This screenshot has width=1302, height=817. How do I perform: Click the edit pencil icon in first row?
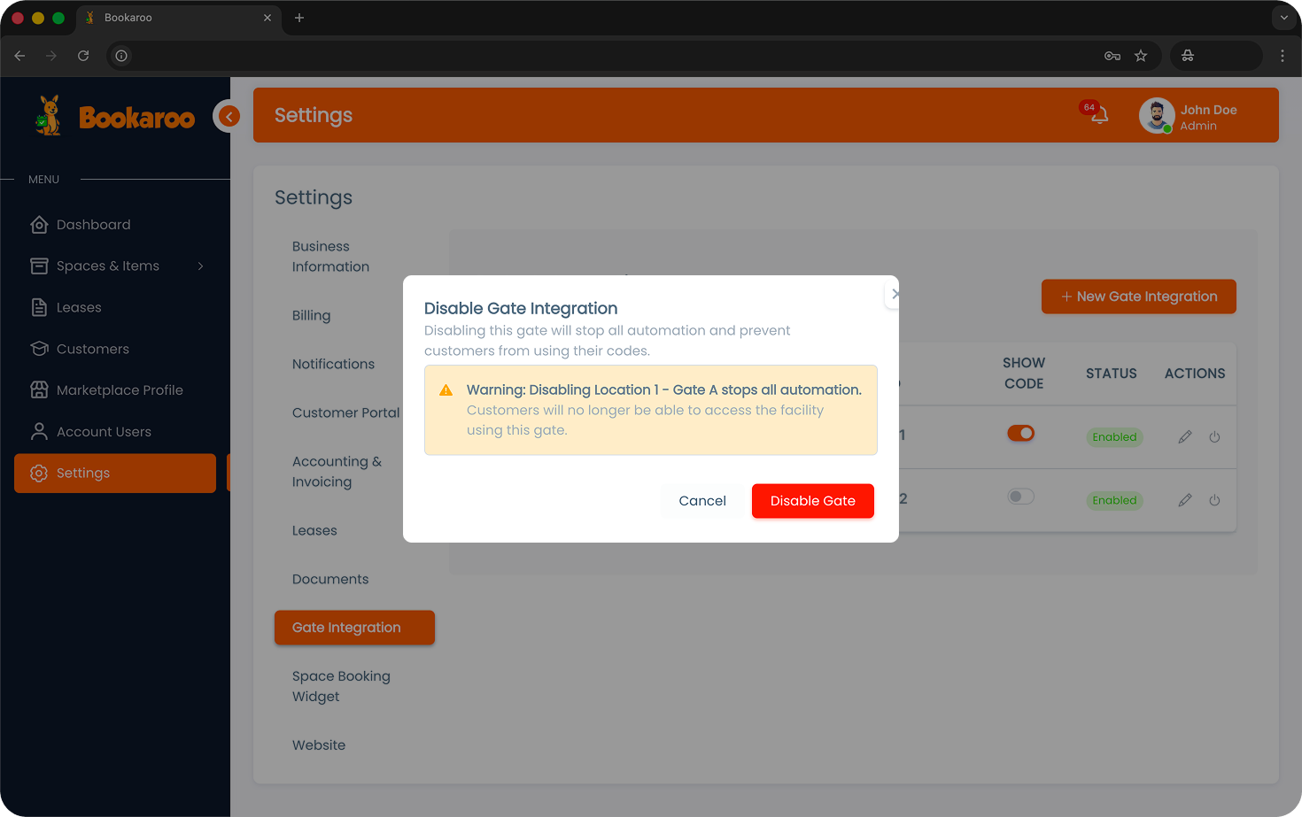1184,437
